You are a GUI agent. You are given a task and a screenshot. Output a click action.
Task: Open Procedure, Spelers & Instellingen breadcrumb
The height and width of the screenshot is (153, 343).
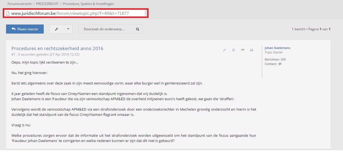pos(88,4)
